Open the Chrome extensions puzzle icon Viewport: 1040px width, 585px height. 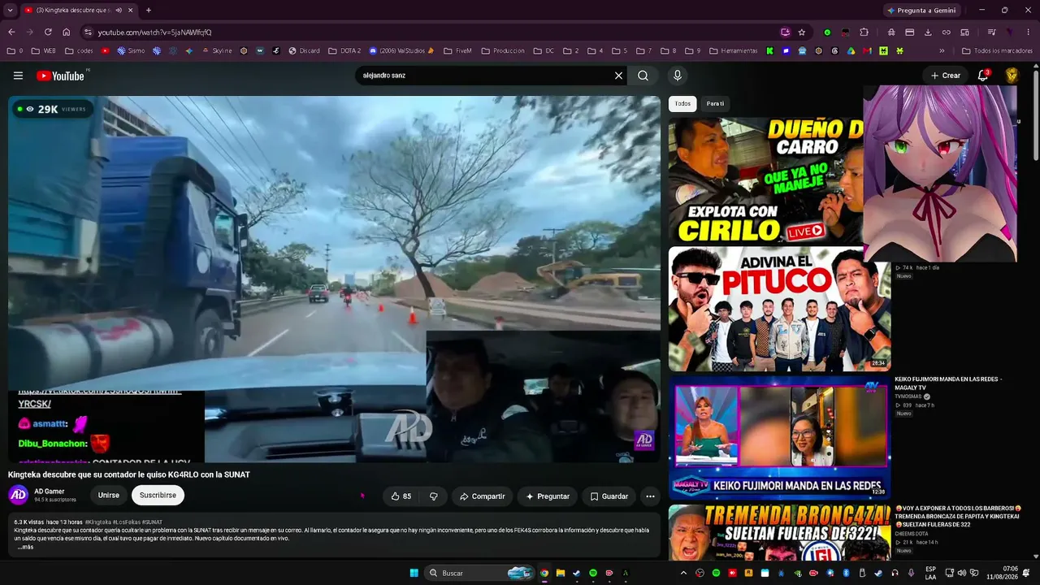(x=864, y=32)
